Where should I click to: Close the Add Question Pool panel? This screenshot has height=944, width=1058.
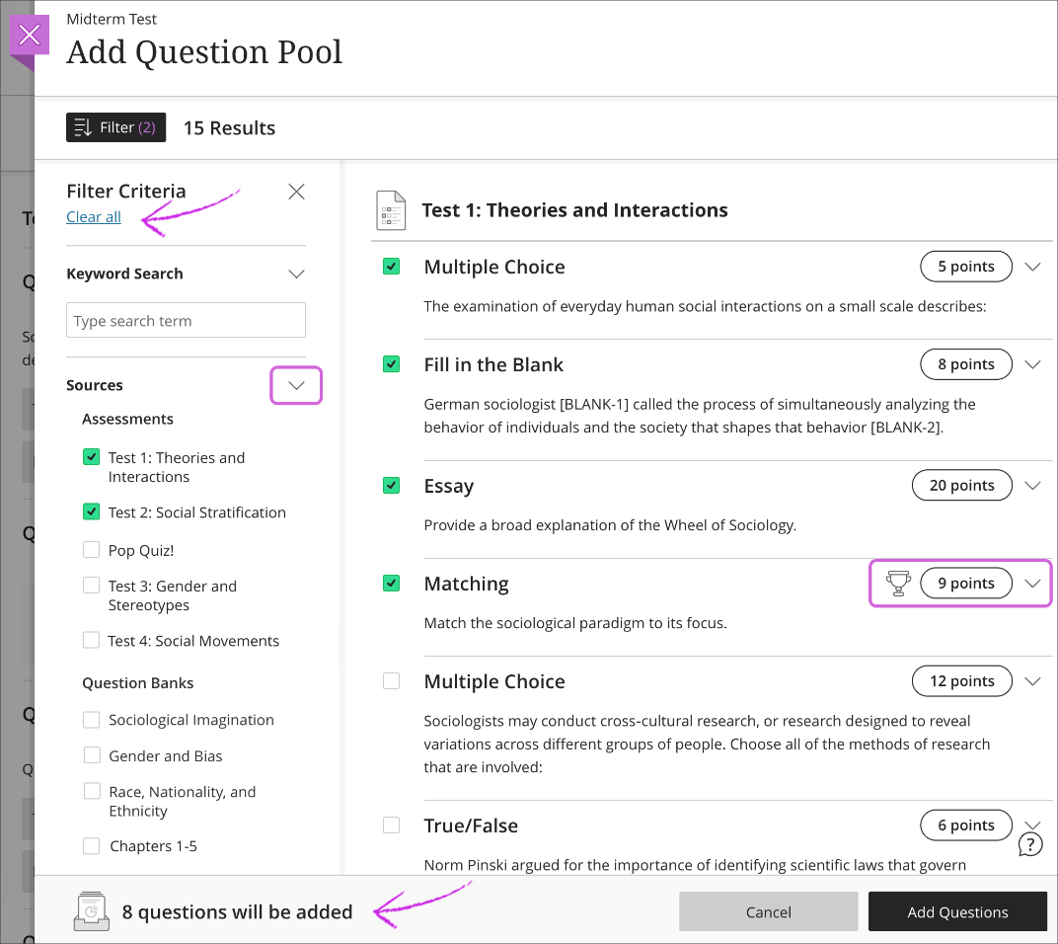30,36
